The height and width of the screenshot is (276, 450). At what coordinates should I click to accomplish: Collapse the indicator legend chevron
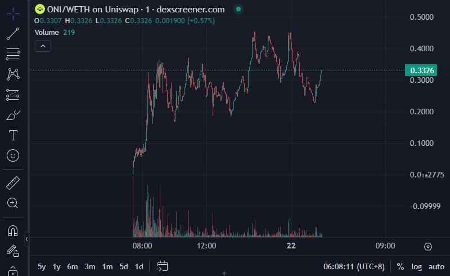pos(43,46)
